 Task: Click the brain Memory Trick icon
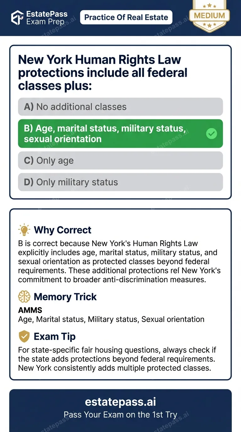pyautogui.click(x=24, y=297)
